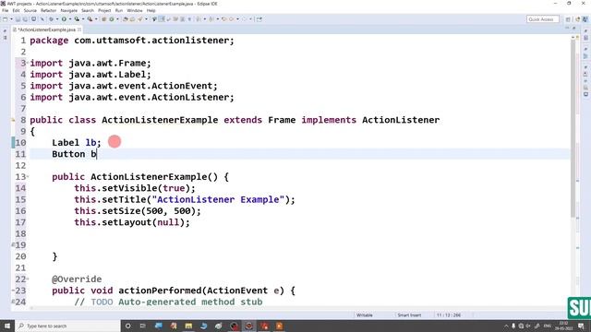The height and width of the screenshot is (332, 591).
Task: Open the Window menu
Action: pyautogui.click(x=135, y=10)
